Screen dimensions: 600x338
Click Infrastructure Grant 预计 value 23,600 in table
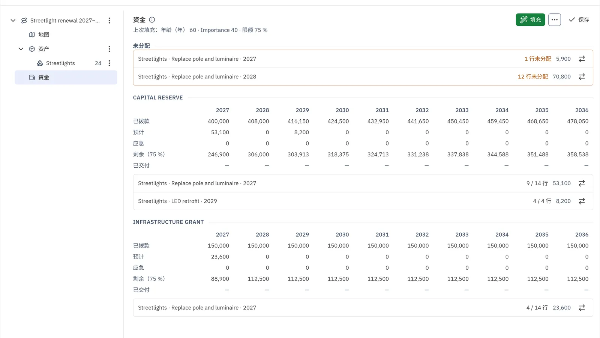tap(220, 257)
